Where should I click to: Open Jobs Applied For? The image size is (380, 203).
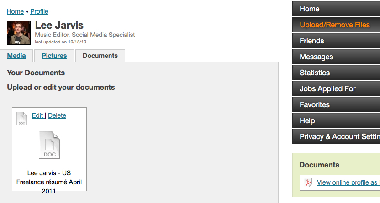pos(336,88)
